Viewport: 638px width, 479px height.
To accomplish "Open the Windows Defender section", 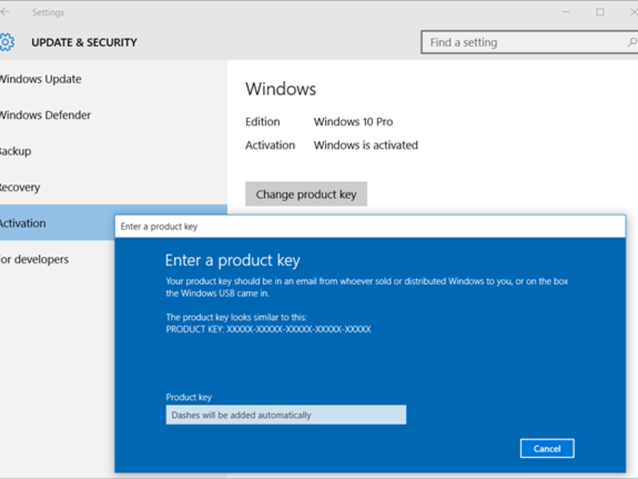I will pyautogui.click(x=113, y=115).
